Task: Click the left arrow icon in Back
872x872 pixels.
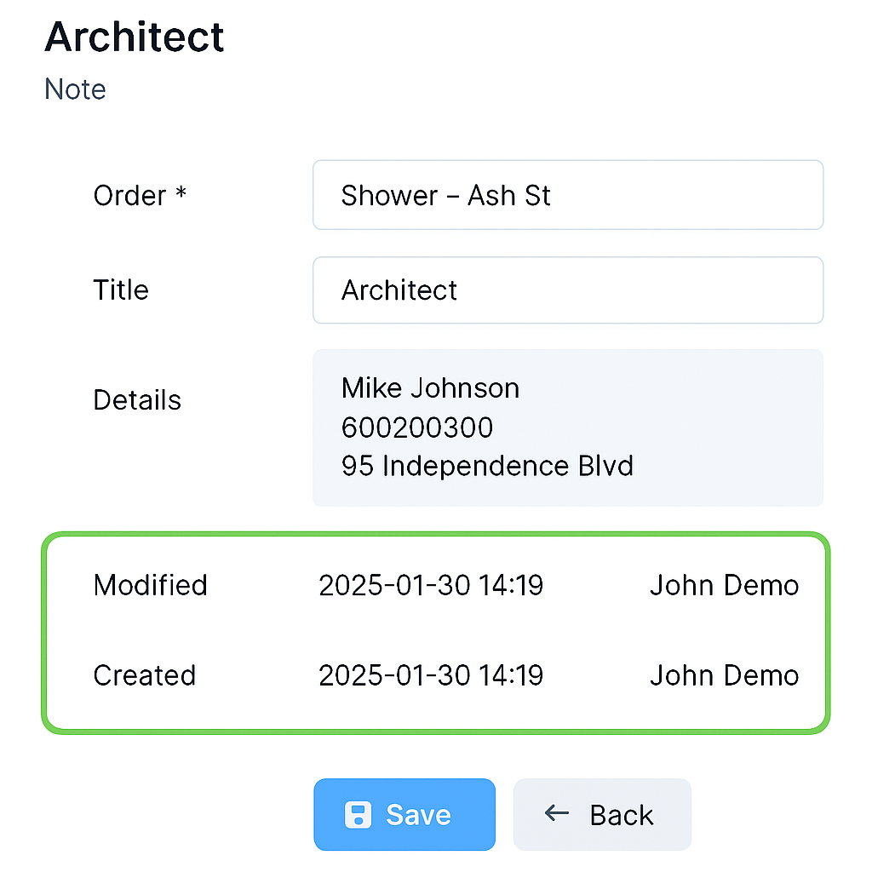Action: (556, 813)
